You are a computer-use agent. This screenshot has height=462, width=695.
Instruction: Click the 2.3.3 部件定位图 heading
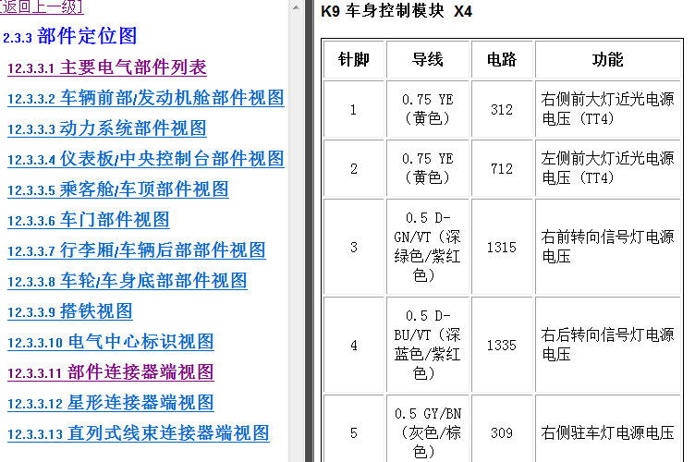[x=69, y=36]
